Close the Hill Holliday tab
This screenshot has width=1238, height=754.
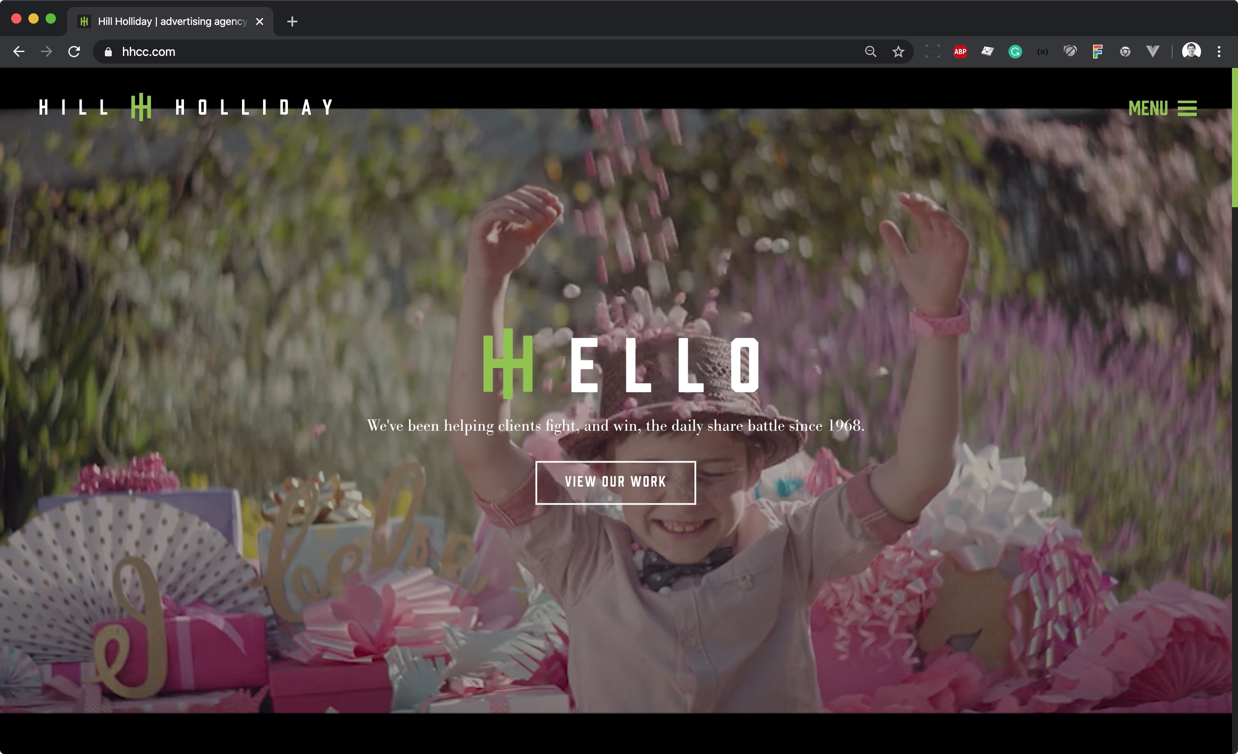[x=259, y=21]
